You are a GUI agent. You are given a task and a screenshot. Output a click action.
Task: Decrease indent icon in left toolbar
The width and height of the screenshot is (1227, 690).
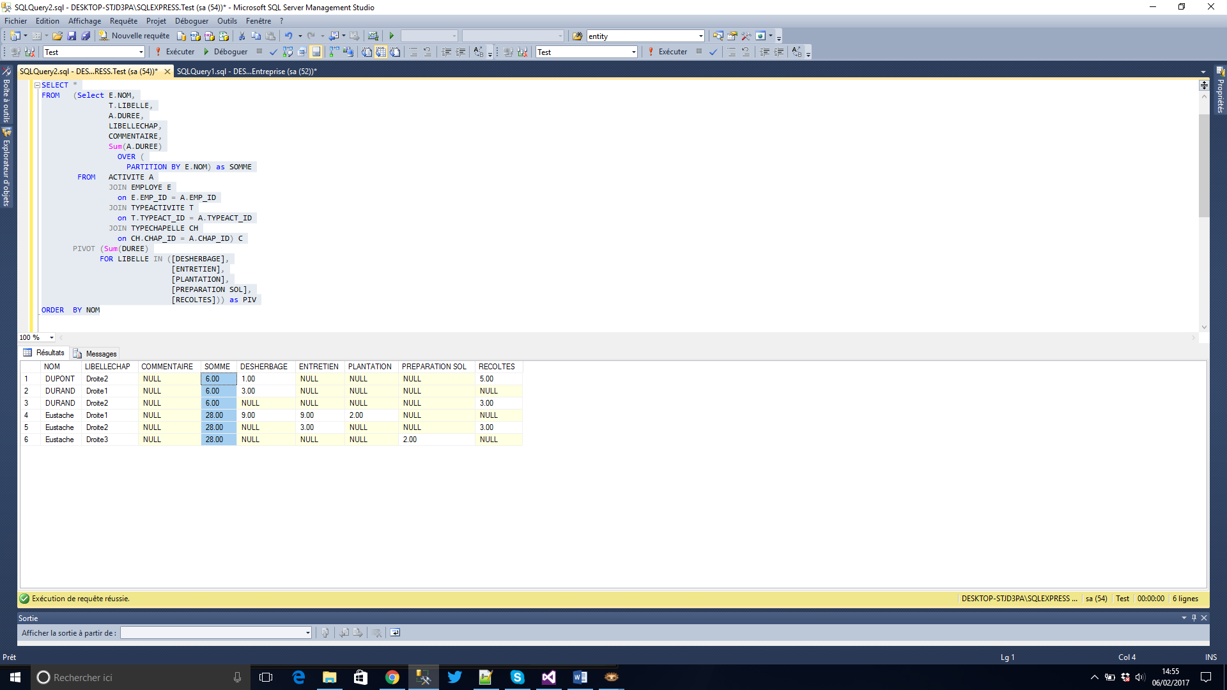[446, 52]
